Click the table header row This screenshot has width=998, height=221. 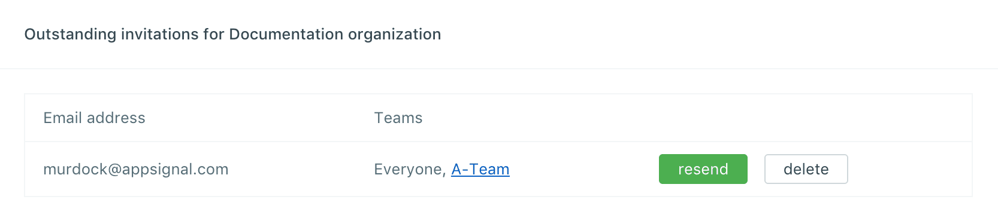tap(498, 118)
